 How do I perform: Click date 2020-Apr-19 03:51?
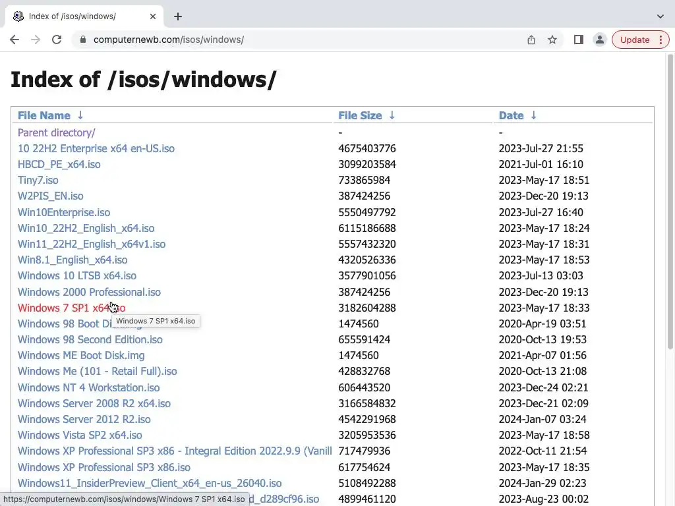pyautogui.click(x=543, y=324)
